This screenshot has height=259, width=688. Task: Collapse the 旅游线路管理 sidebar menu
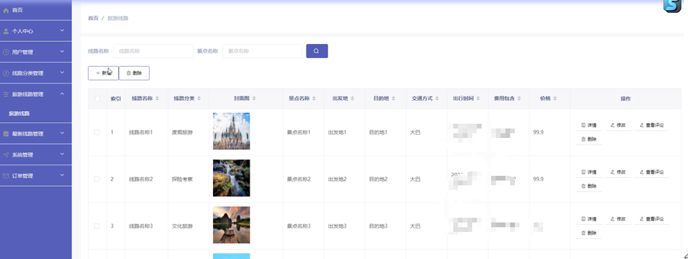[36, 94]
